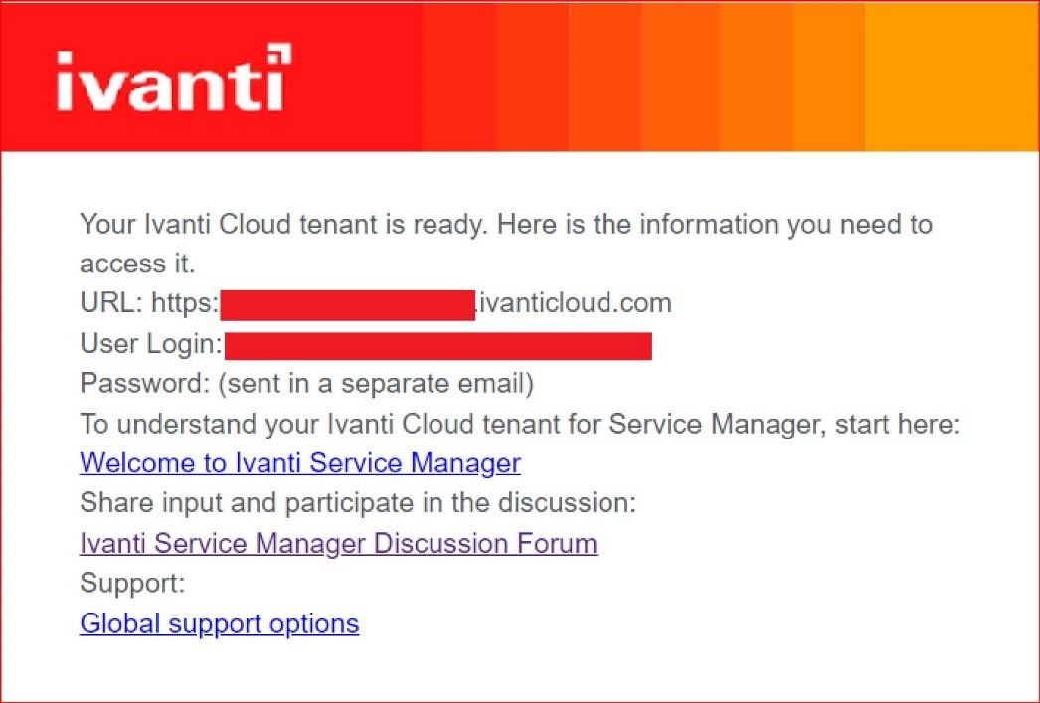Select the ivanticloud.com domain text
Viewport: 1040px width, 703px height.
click(574, 302)
